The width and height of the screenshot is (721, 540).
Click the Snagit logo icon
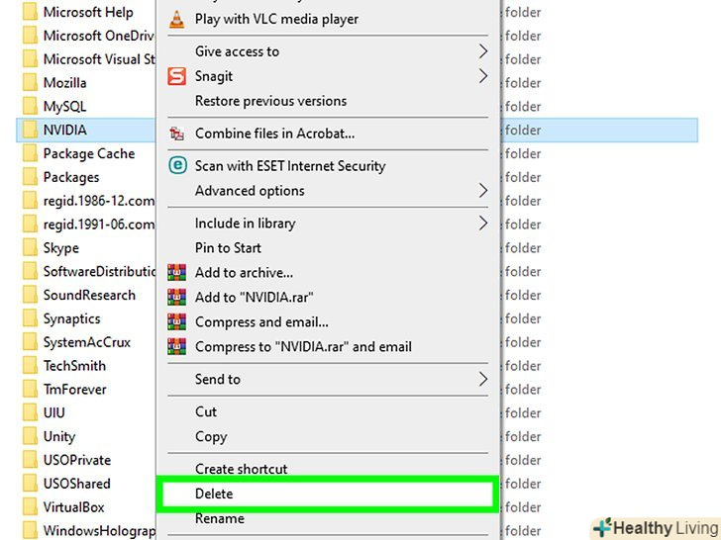(x=176, y=76)
